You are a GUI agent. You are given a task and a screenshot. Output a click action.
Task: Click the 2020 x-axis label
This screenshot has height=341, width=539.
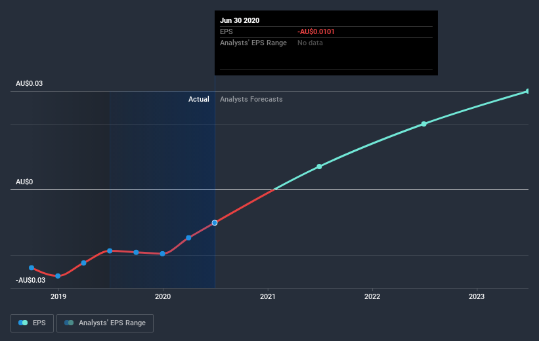[163, 296]
